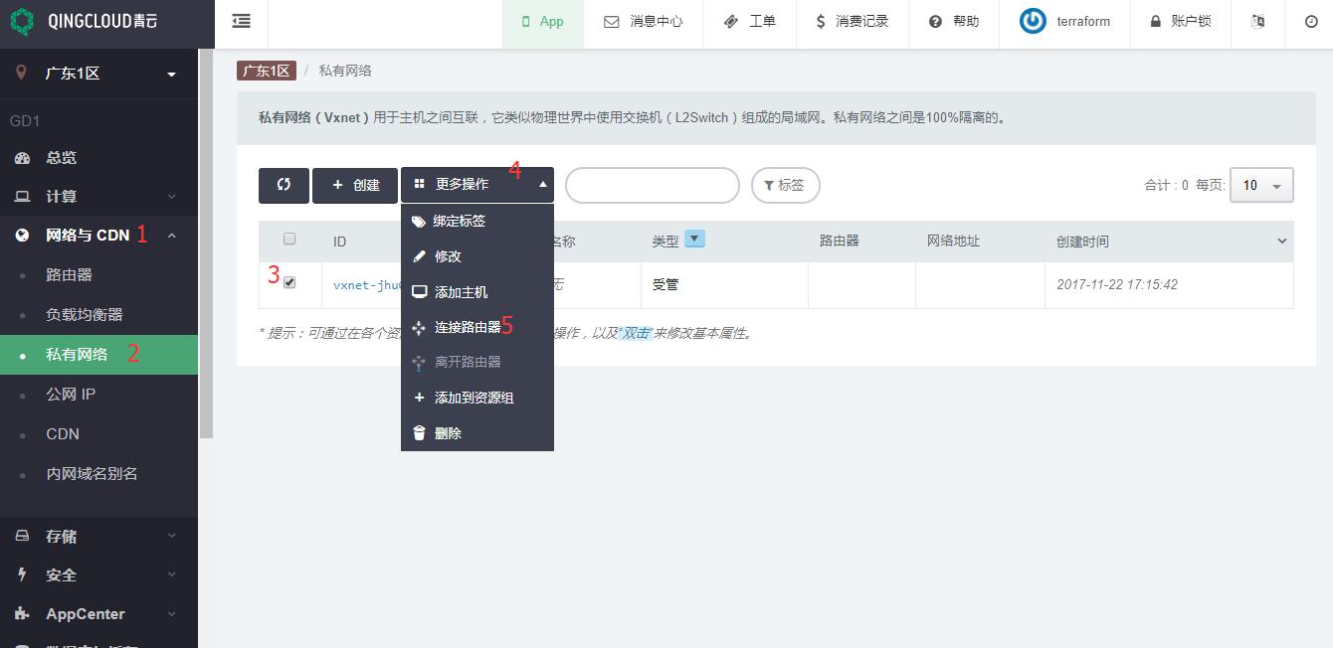Click the sidebar vertical scrollbar
This screenshot has height=648, width=1333.
(x=206, y=248)
